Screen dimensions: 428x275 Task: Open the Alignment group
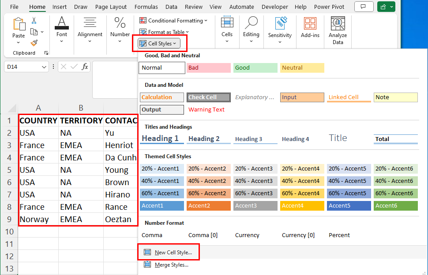point(90,29)
